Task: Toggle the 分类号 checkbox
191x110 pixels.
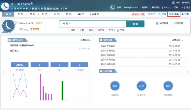Action: [96, 30]
